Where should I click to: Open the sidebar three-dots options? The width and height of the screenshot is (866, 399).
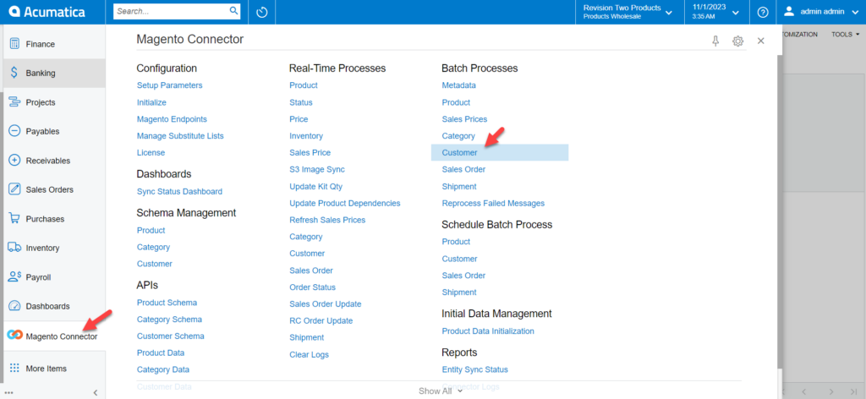pos(8,392)
